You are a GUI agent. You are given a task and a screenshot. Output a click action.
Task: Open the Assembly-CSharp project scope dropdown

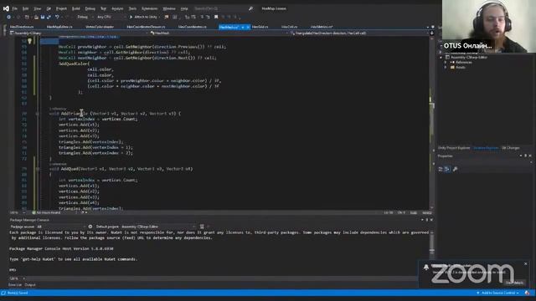tap(79, 33)
